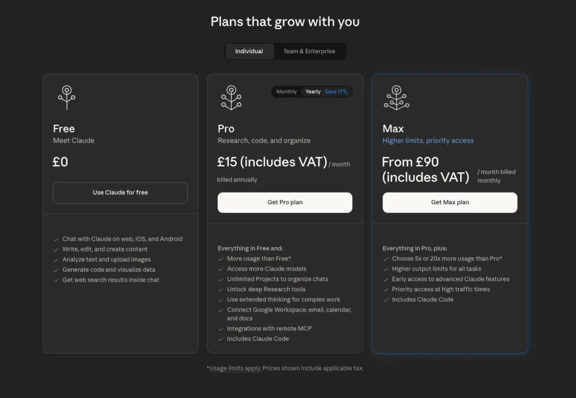Click the 'Save 17%' label

pos(336,92)
